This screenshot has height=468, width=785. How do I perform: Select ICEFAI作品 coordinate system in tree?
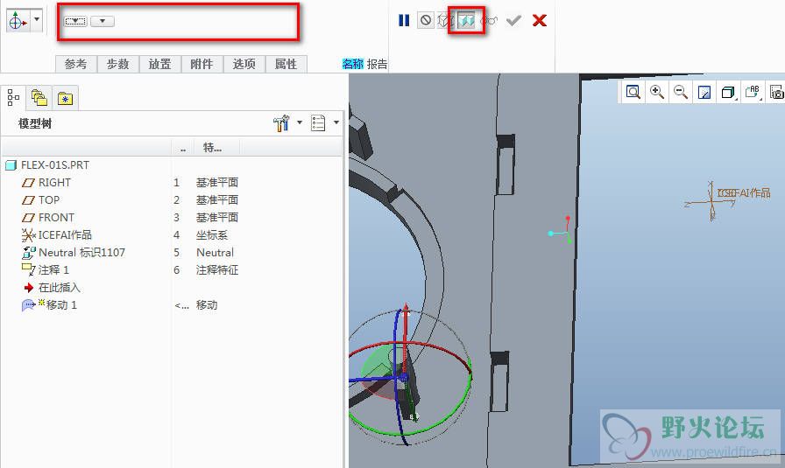[x=65, y=235]
